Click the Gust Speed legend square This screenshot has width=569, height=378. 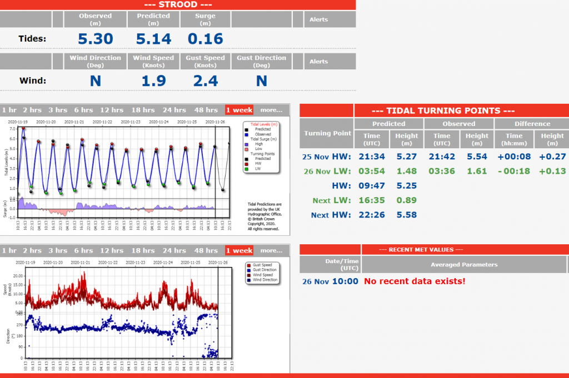coord(248,265)
